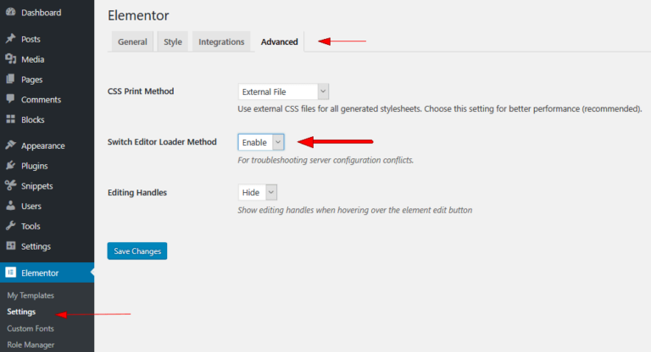Expand the Switch Editor Loader Method dropdown
This screenshot has width=651, height=352.
[x=261, y=142]
